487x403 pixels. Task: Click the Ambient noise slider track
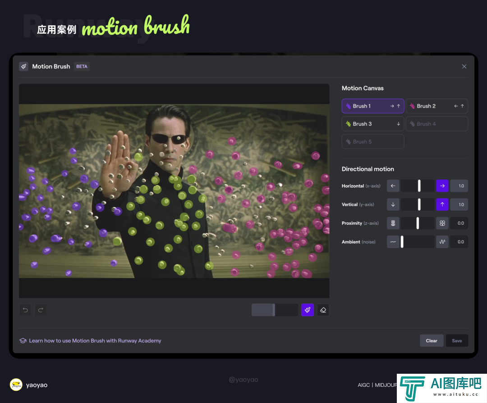pos(418,242)
